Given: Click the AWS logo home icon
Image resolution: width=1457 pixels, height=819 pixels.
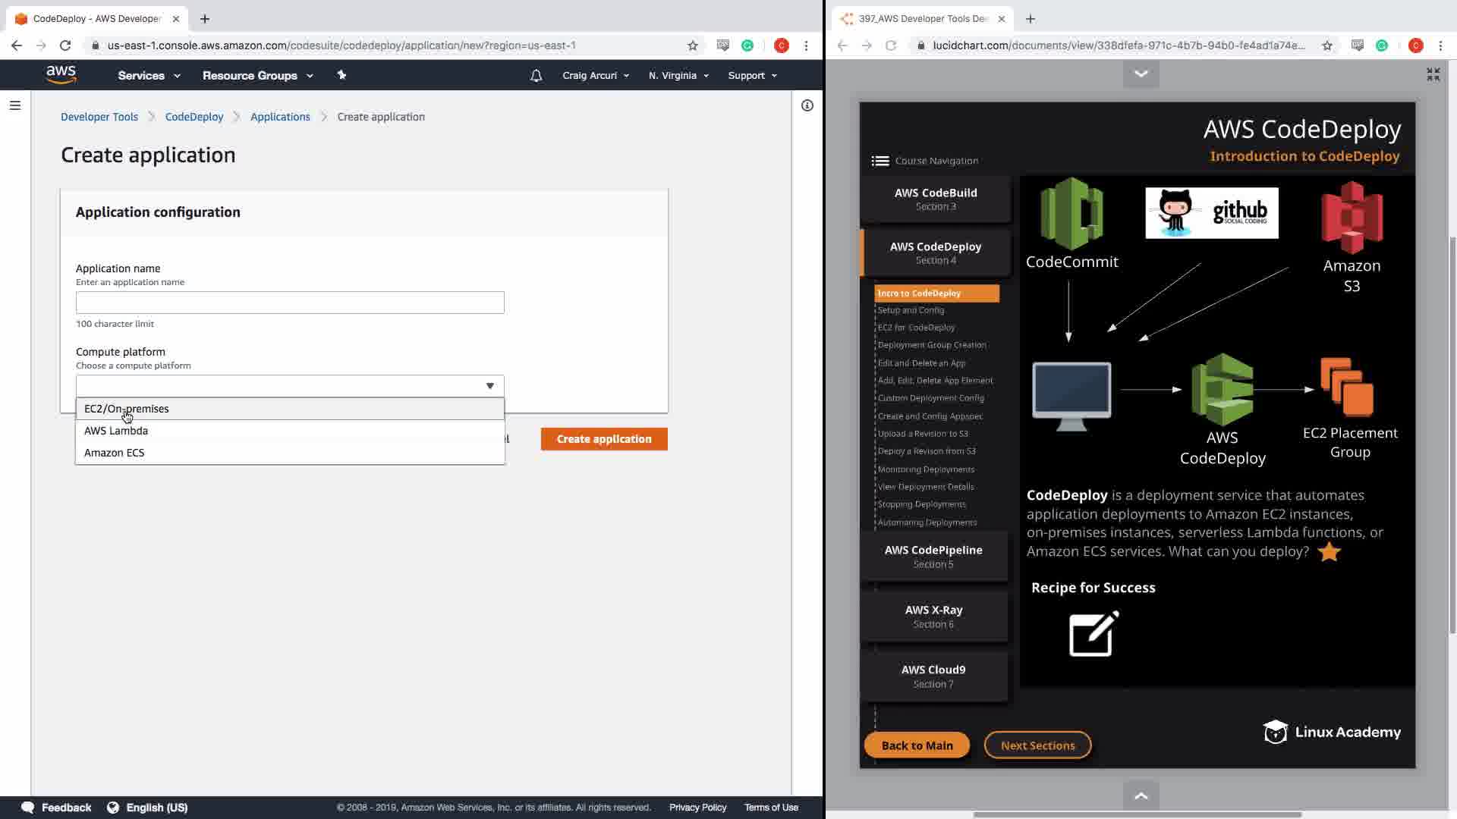Looking at the screenshot, I should 61,74.
